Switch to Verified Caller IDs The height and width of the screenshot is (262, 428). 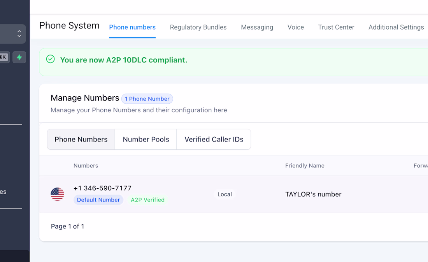214,139
